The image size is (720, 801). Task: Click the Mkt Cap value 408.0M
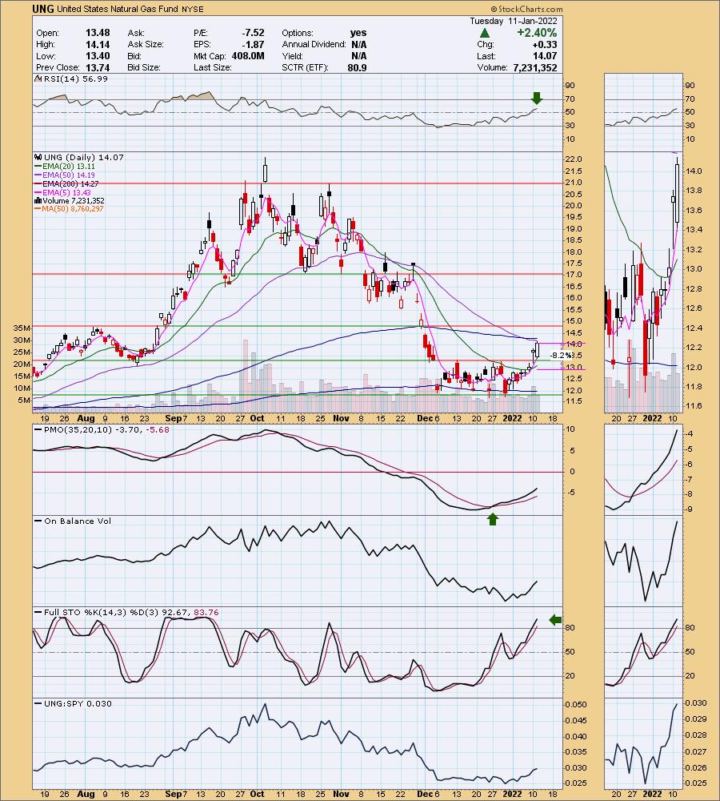point(248,56)
